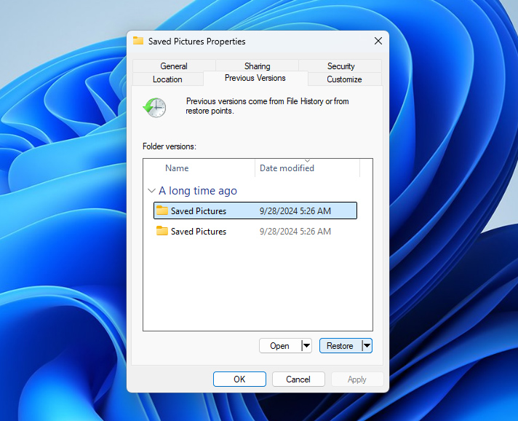The image size is (518, 421).
Task: Click the date of the highlighted Saved Pictures row
Action: pos(295,211)
